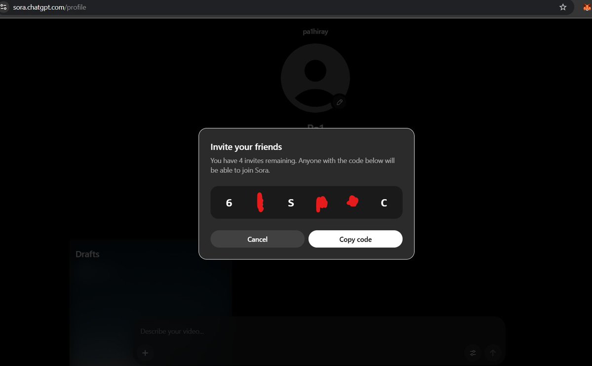Click the up-arrow submit icon

point(493,353)
